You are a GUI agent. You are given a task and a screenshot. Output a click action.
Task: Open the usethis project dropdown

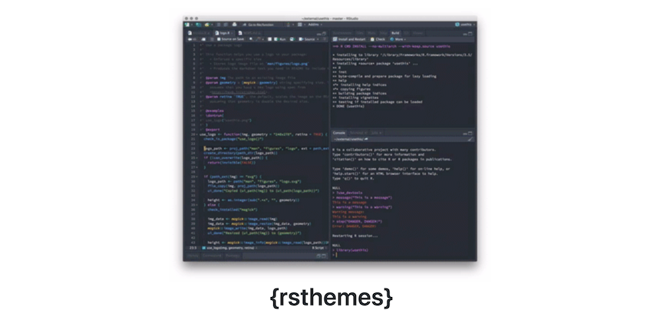point(464,25)
